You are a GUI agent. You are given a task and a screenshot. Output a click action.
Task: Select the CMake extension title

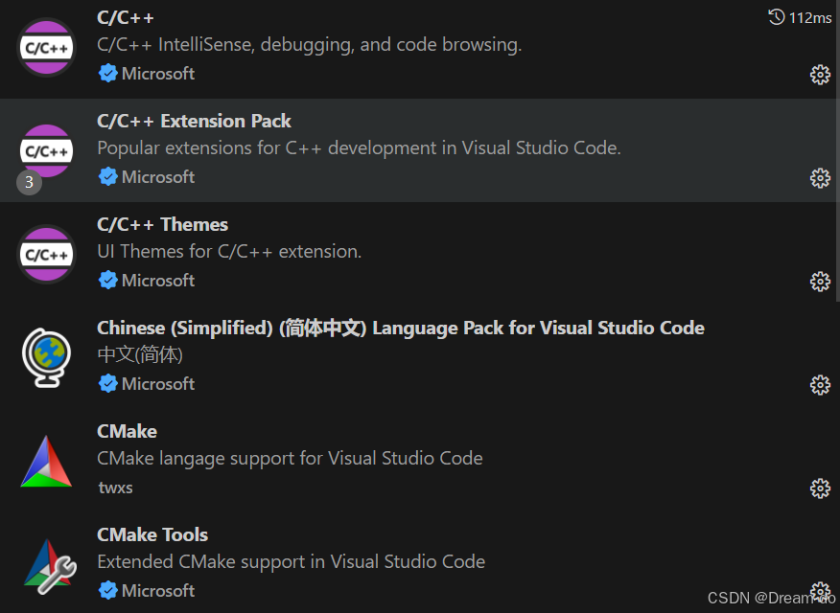[x=127, y=431]
